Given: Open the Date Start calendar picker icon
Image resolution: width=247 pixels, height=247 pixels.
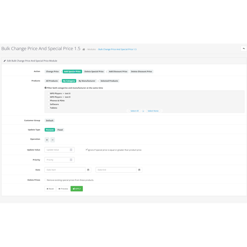Looking at the screenshot, I should pos(89,169).
